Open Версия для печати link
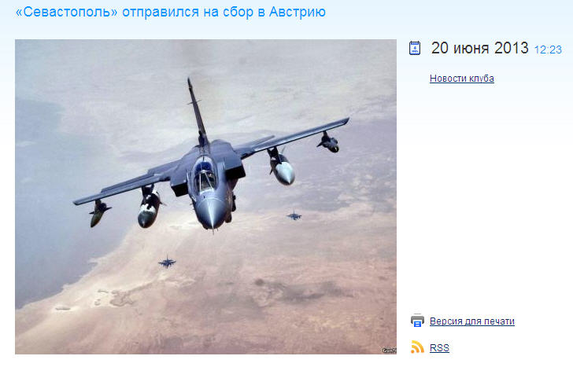The height and width of the screenshot is (367, 573). [472, 321]
